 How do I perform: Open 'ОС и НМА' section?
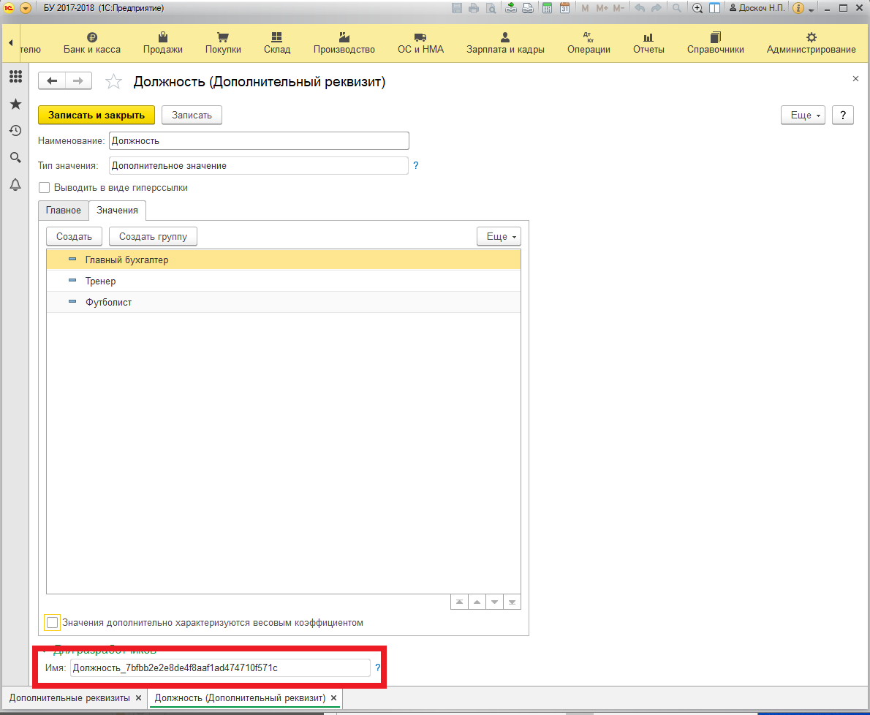click(420, 43)
